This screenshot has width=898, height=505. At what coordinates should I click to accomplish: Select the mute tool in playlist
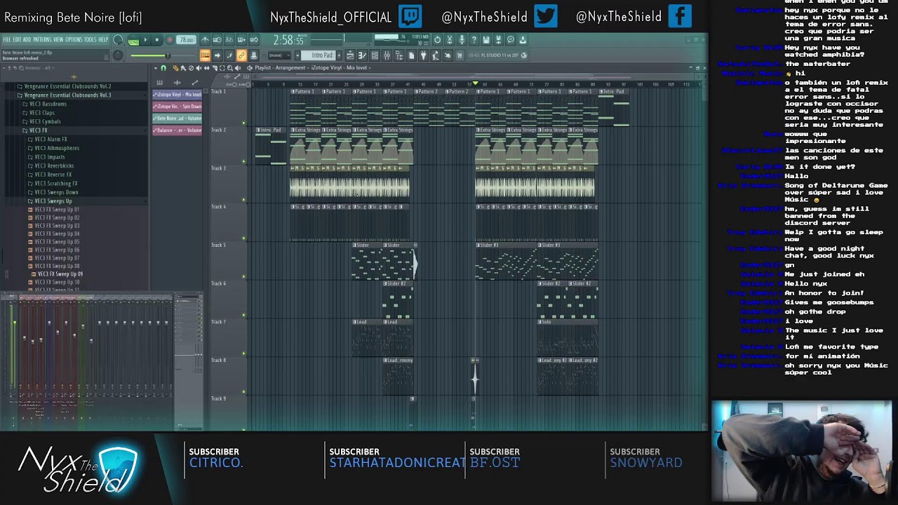tap(199, 68)
